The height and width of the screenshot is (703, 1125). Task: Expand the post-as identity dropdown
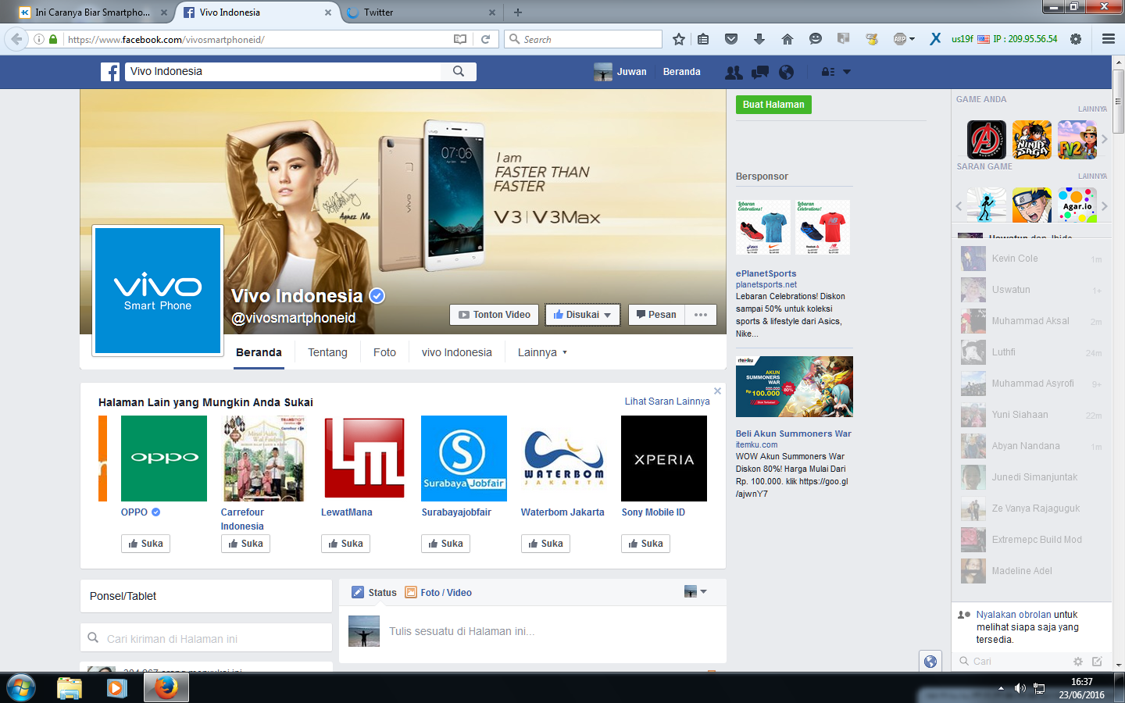point(695,591)
